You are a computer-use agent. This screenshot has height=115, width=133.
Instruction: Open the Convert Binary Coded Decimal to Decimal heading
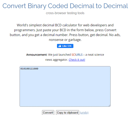65,6
